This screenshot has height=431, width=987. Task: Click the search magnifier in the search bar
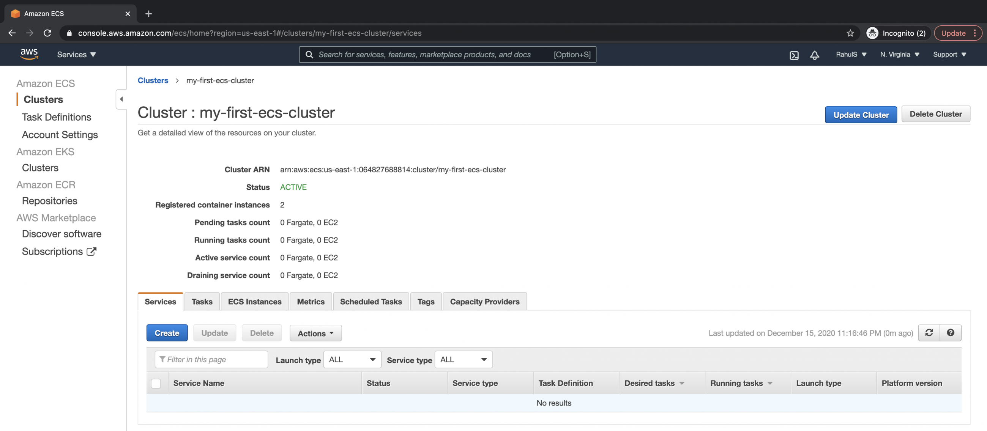[x=309, y=54]
